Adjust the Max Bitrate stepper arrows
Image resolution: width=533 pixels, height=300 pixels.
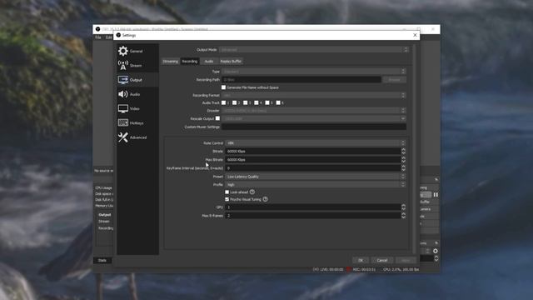pyautogui.click(x=403, y=159)
